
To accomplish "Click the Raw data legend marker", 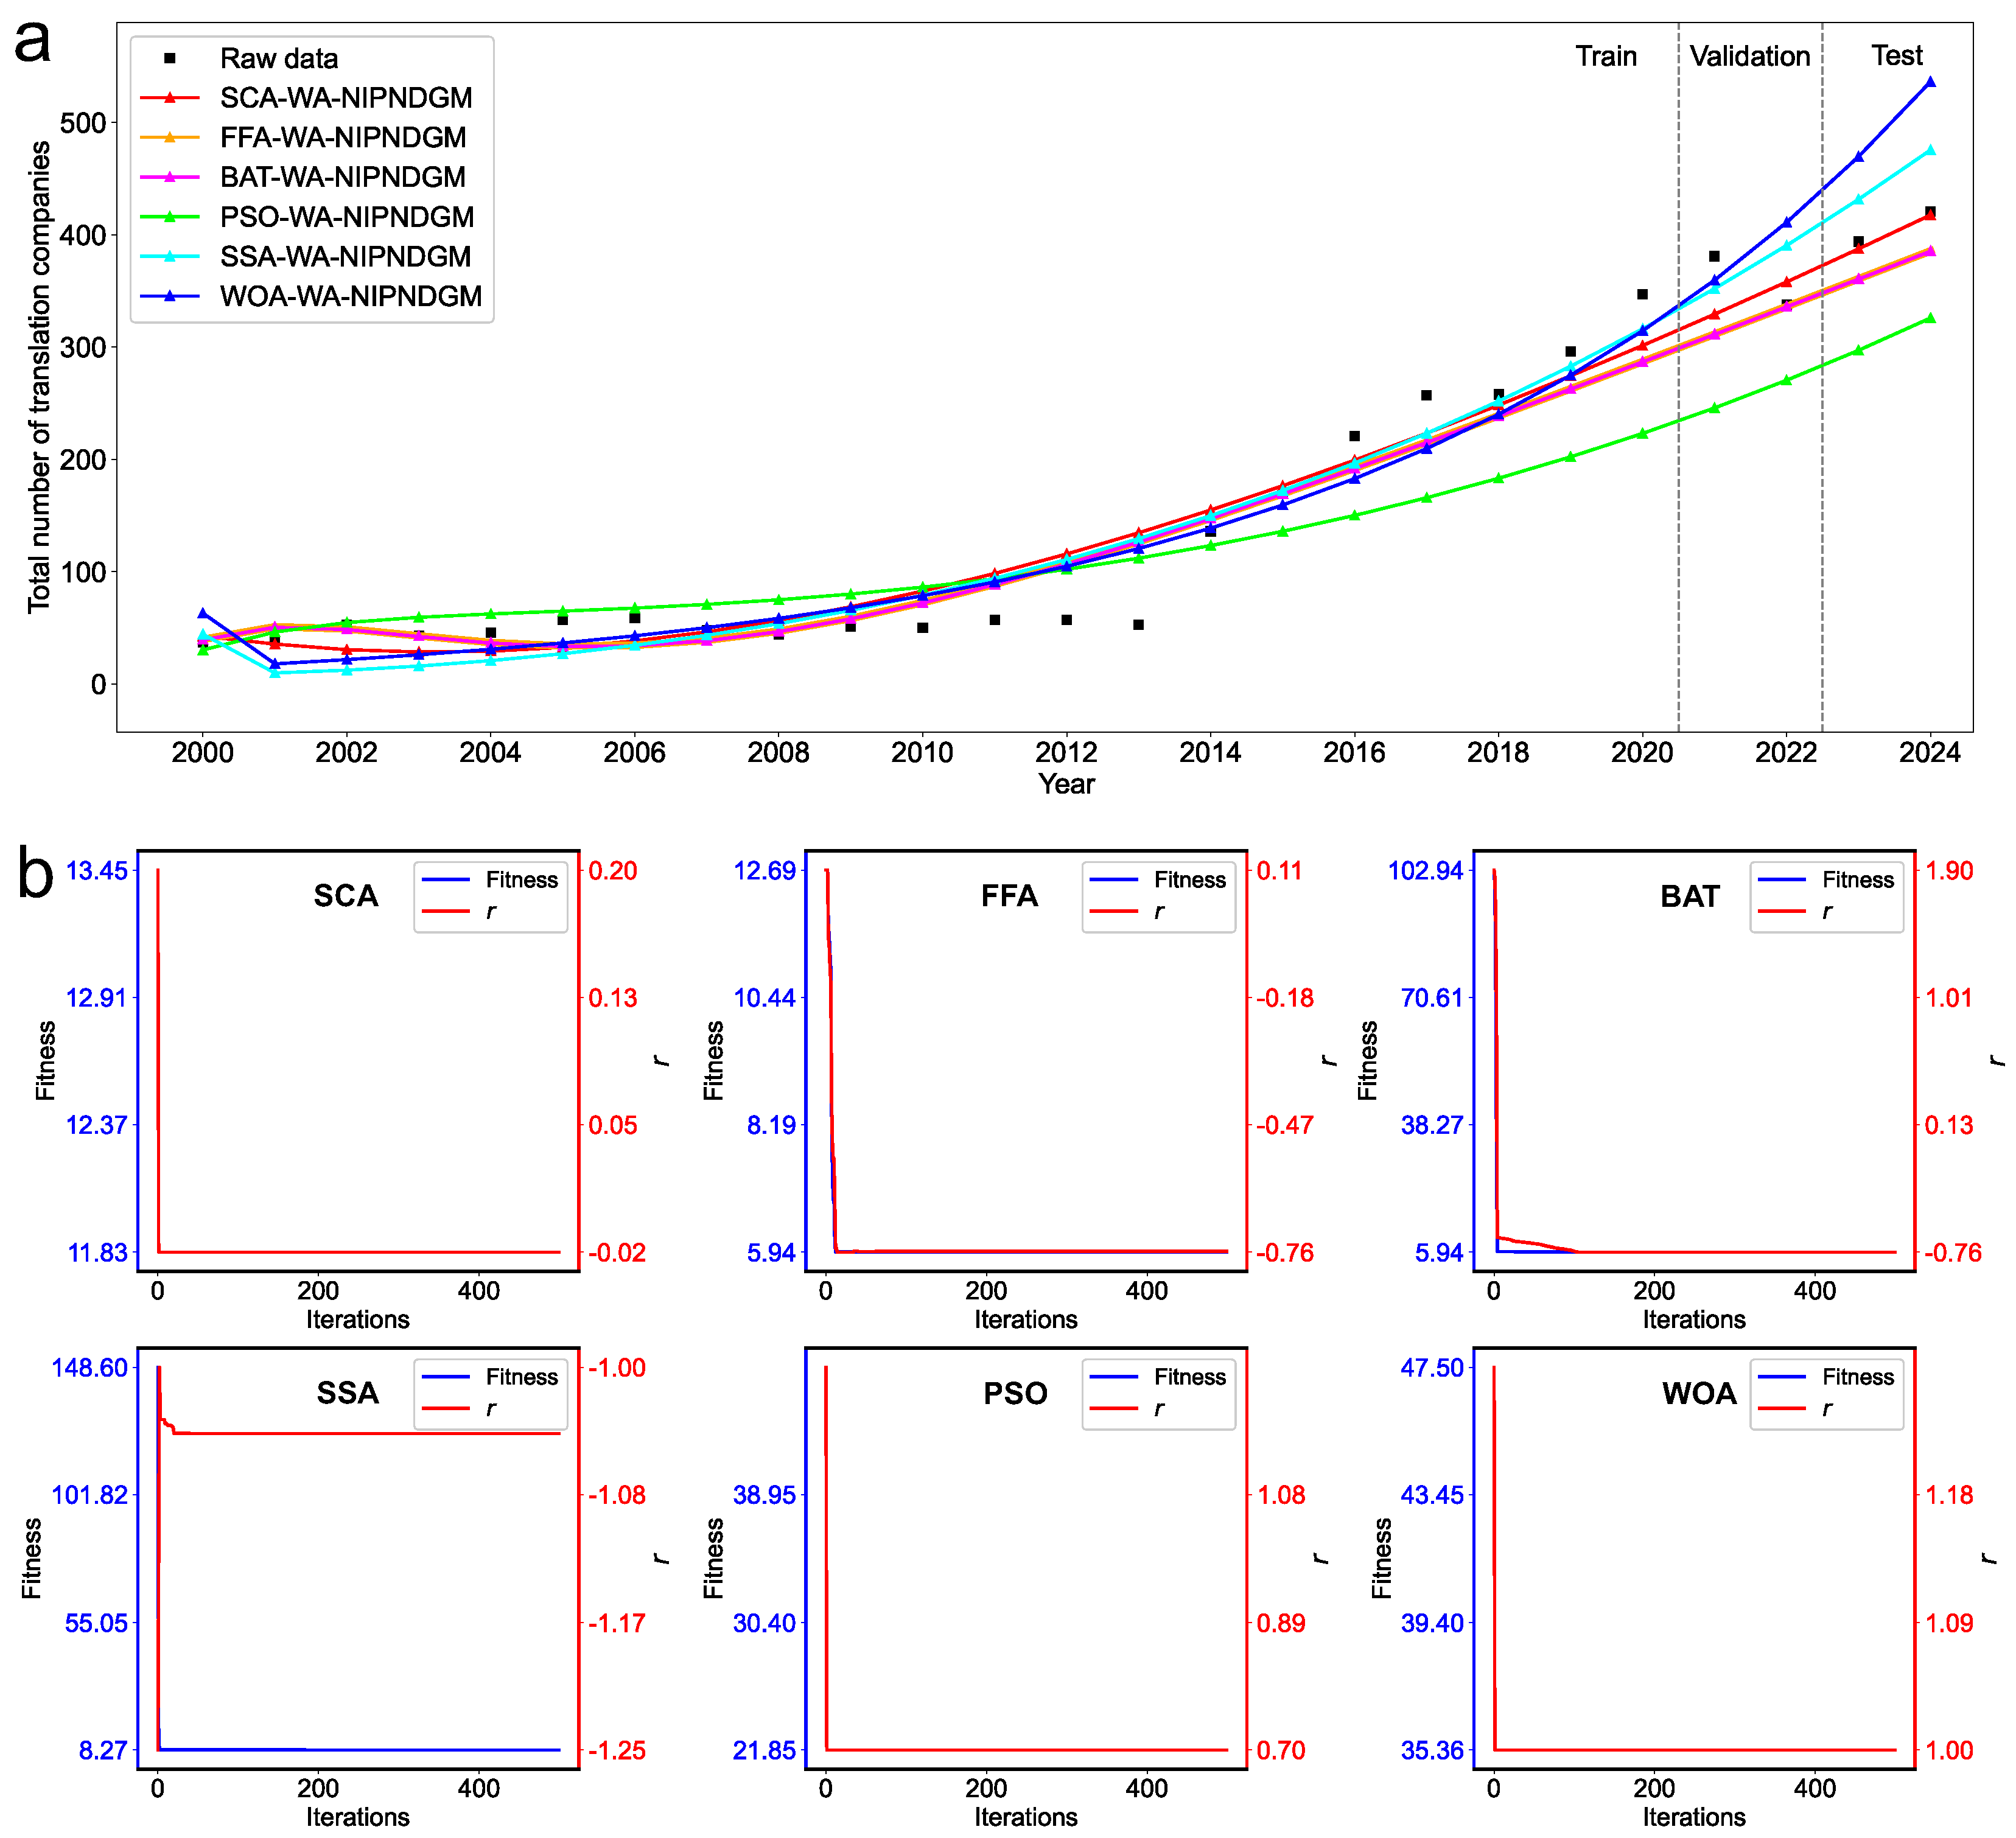I will [170, 58].
